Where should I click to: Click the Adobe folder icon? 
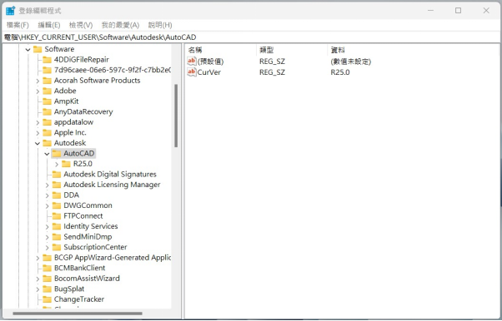coord(47,91)
